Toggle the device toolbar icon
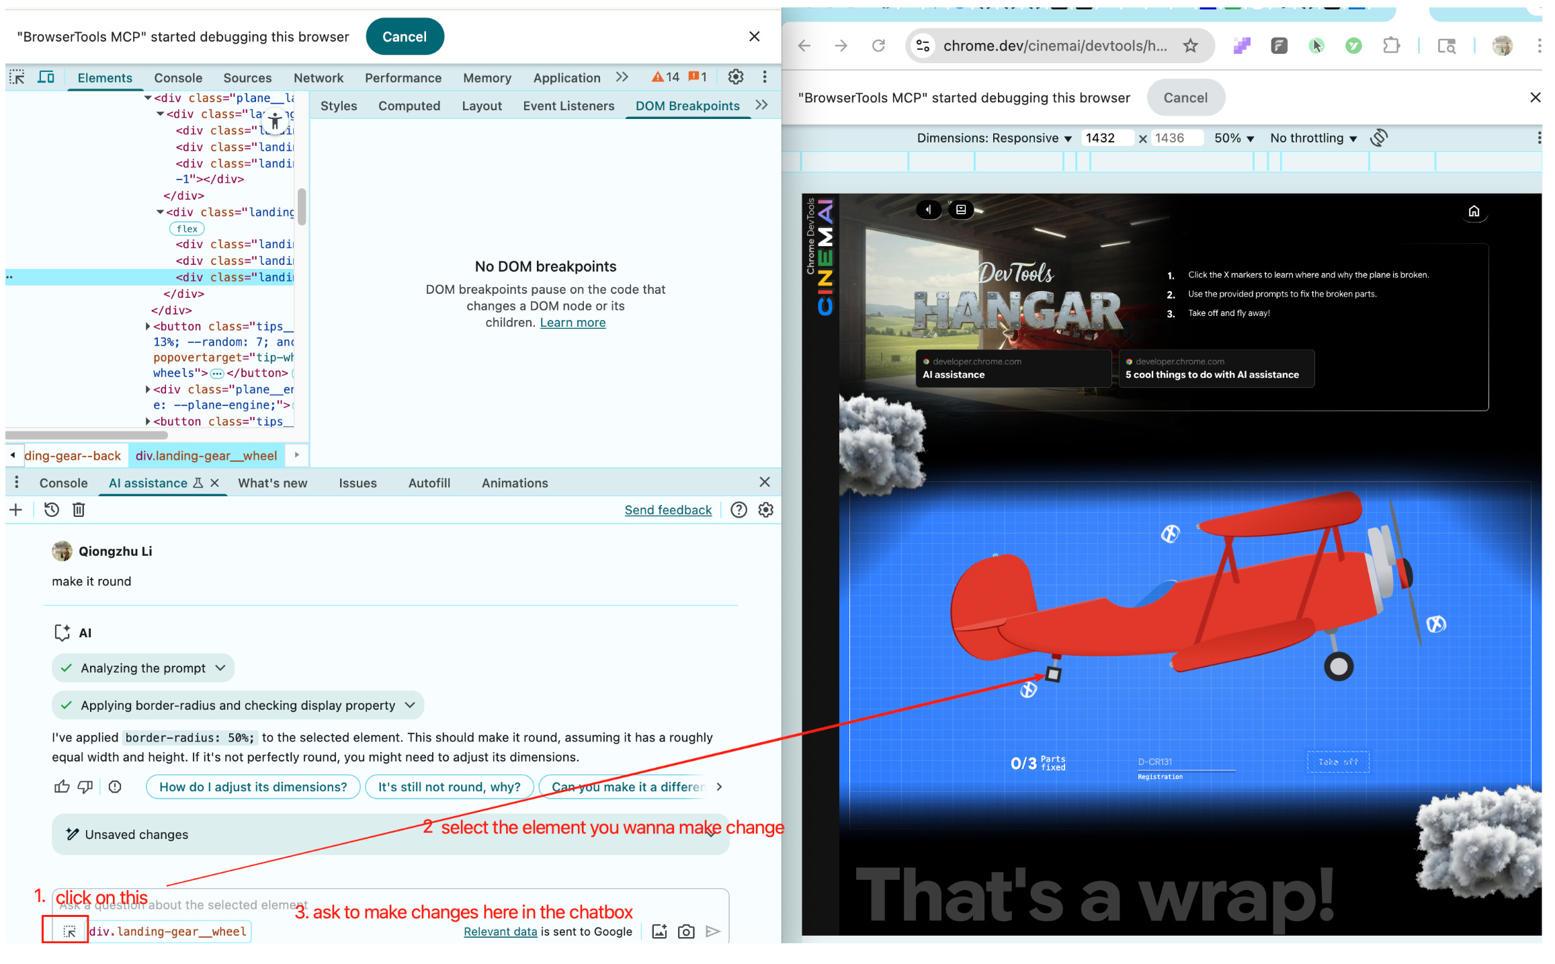This screenshot has width=1555, height=964. pyautogui.click(x=46, y=77)
